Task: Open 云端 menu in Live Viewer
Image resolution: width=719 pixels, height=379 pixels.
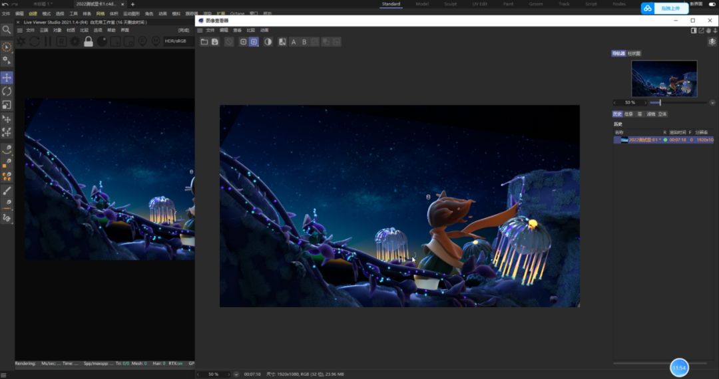Action: point(43,30)
